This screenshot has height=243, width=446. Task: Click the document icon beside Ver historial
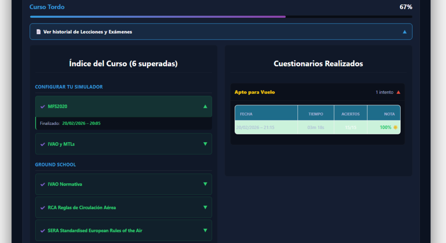[38, 32]
